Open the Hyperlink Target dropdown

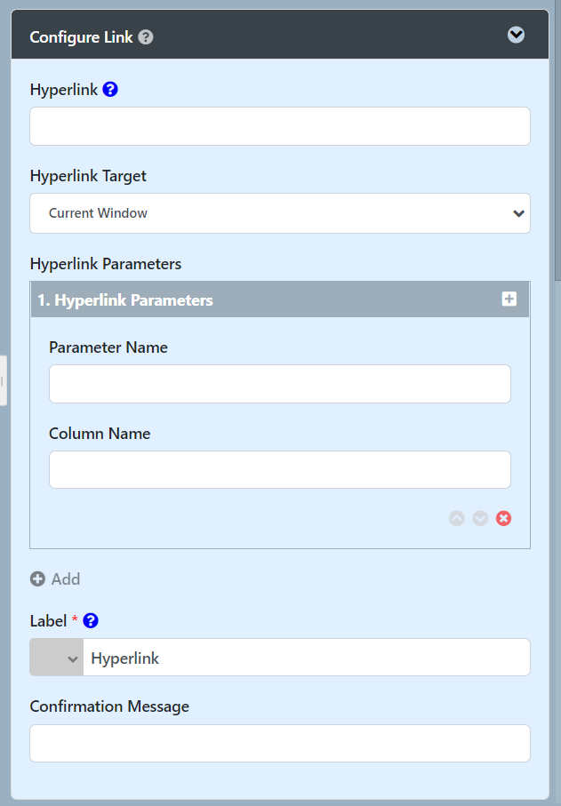tap(279, 213)
